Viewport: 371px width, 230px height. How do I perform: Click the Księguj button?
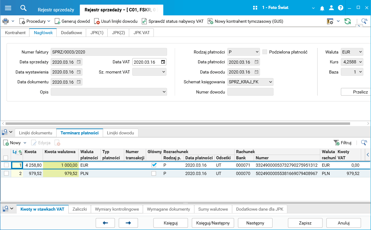click(x=170, y=223)
